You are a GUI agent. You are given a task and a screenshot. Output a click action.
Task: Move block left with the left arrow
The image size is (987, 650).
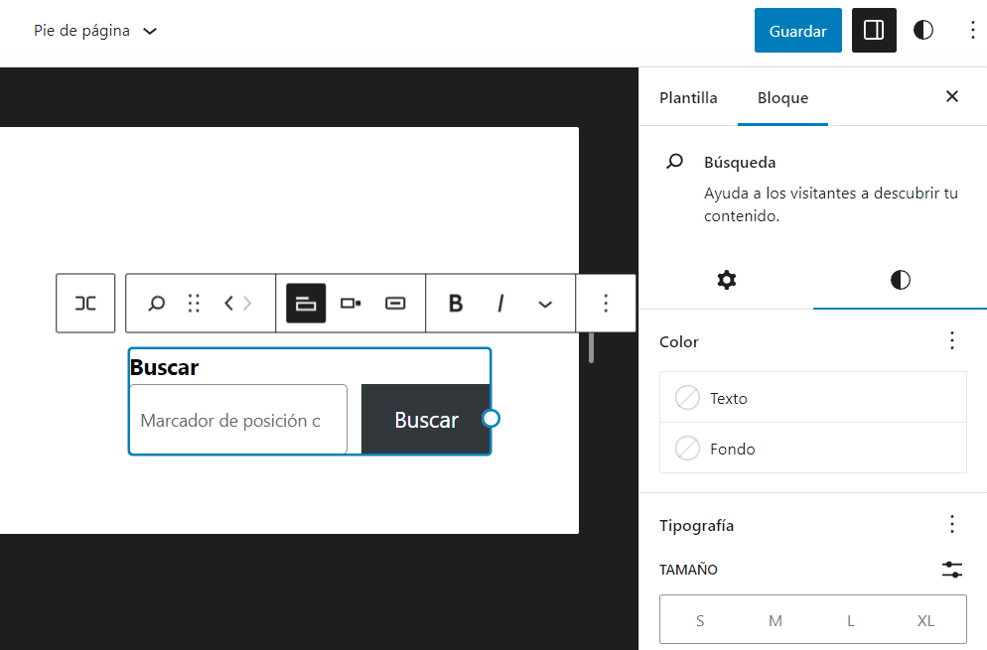pos(229,304)
